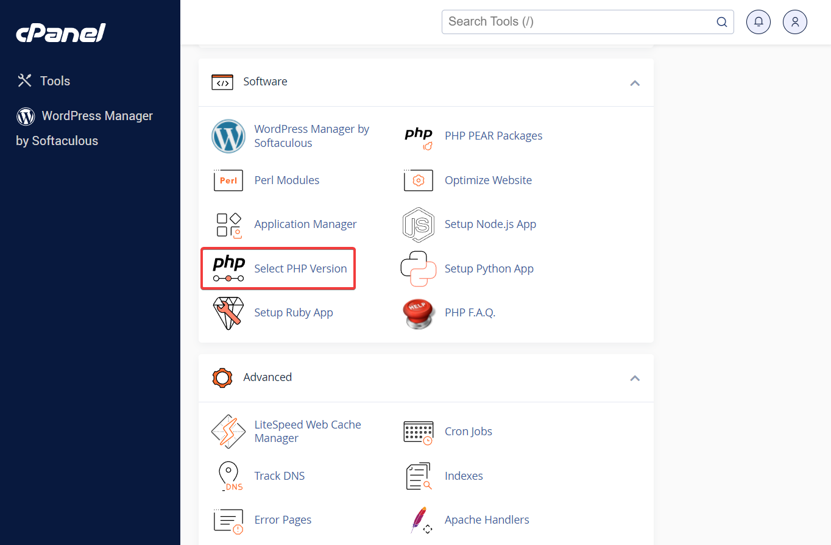This screenshot has width=831, height=545.
Task: Click the Error Pages icon
Action: (x=228, y=521)
